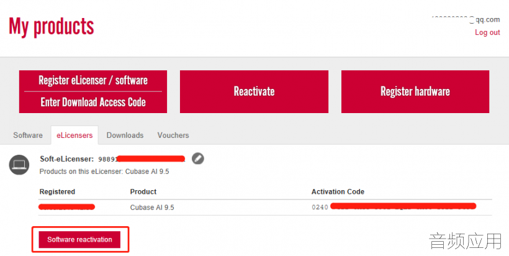509x256 pixels.
Task: Click Register eLicenser / software button
Action: (x=93, y=81)
